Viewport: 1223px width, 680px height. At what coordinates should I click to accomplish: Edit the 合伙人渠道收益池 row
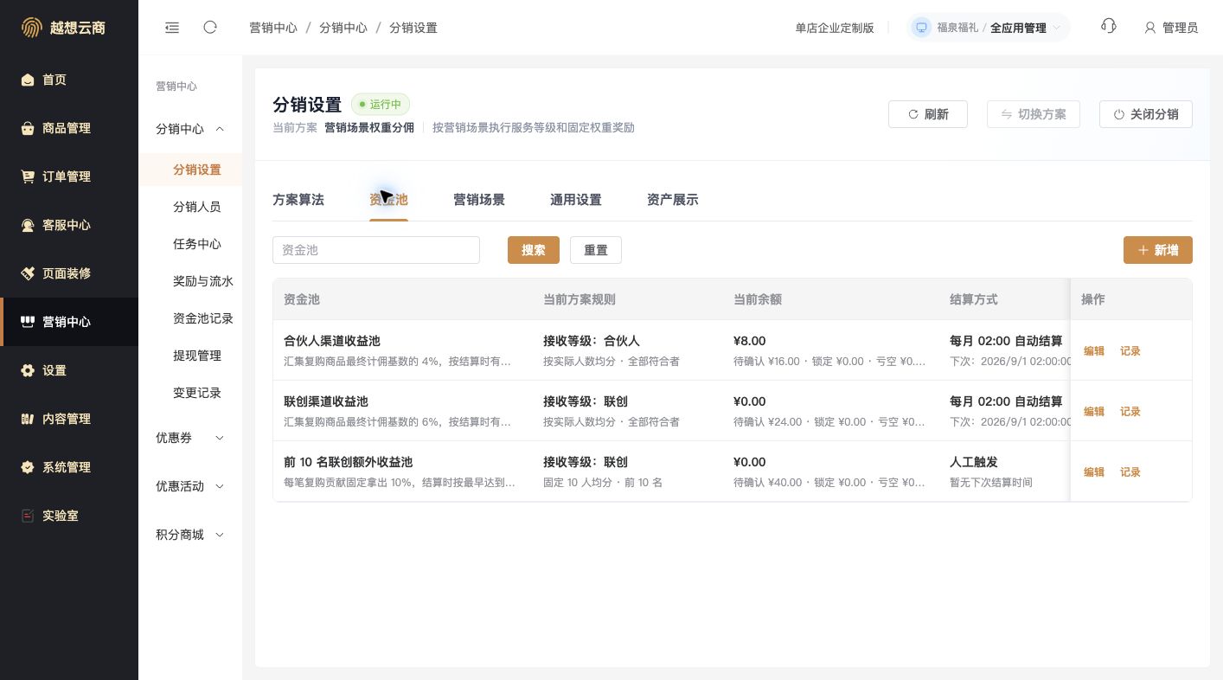coord(1094,351)
